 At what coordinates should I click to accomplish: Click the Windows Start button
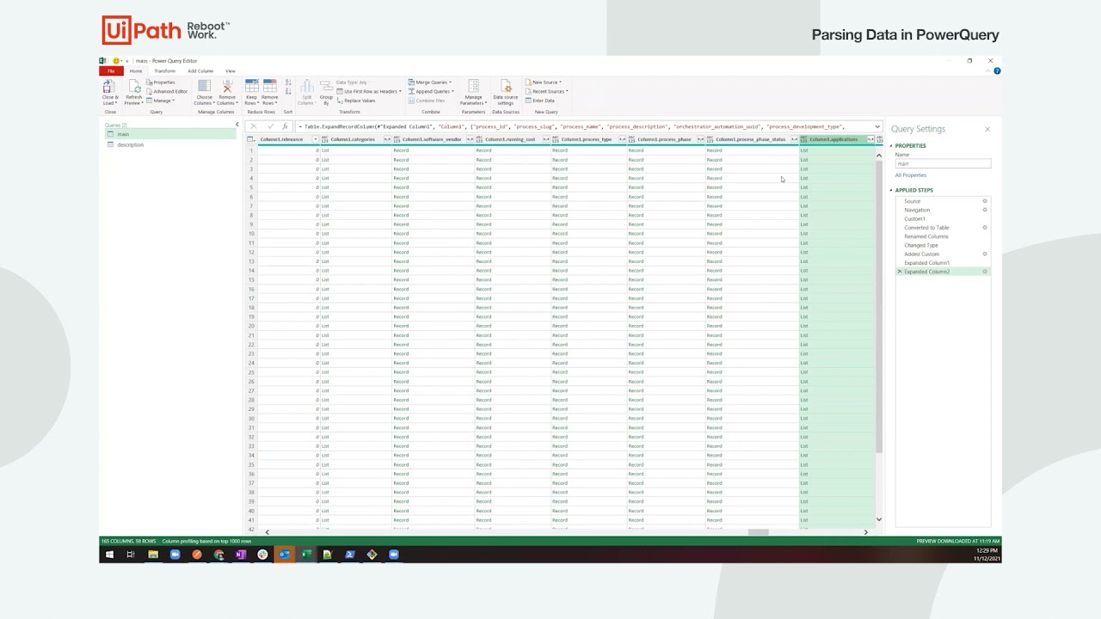point(108,555)
